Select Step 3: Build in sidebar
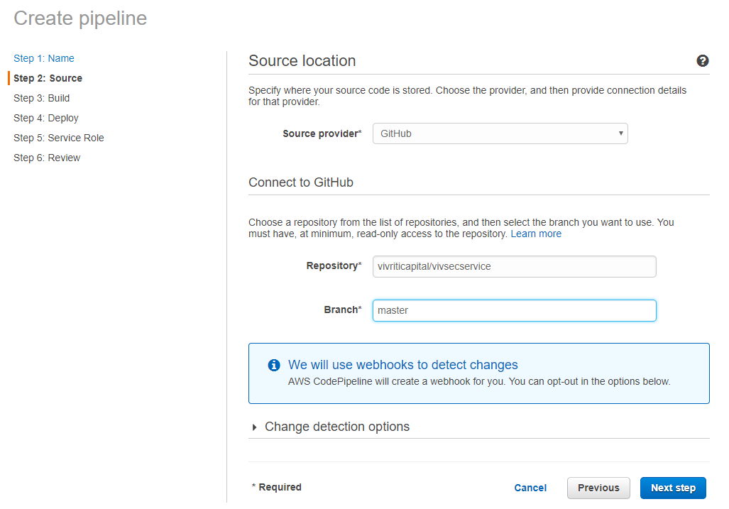Viewport: 729px width, 509px height. pos(42,98)
